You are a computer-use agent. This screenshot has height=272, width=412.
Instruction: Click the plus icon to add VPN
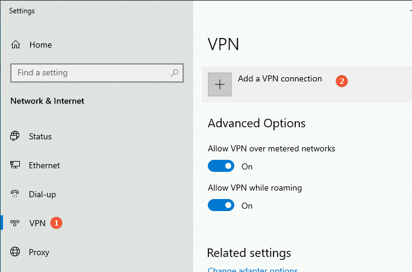click(x=220, y=84)
